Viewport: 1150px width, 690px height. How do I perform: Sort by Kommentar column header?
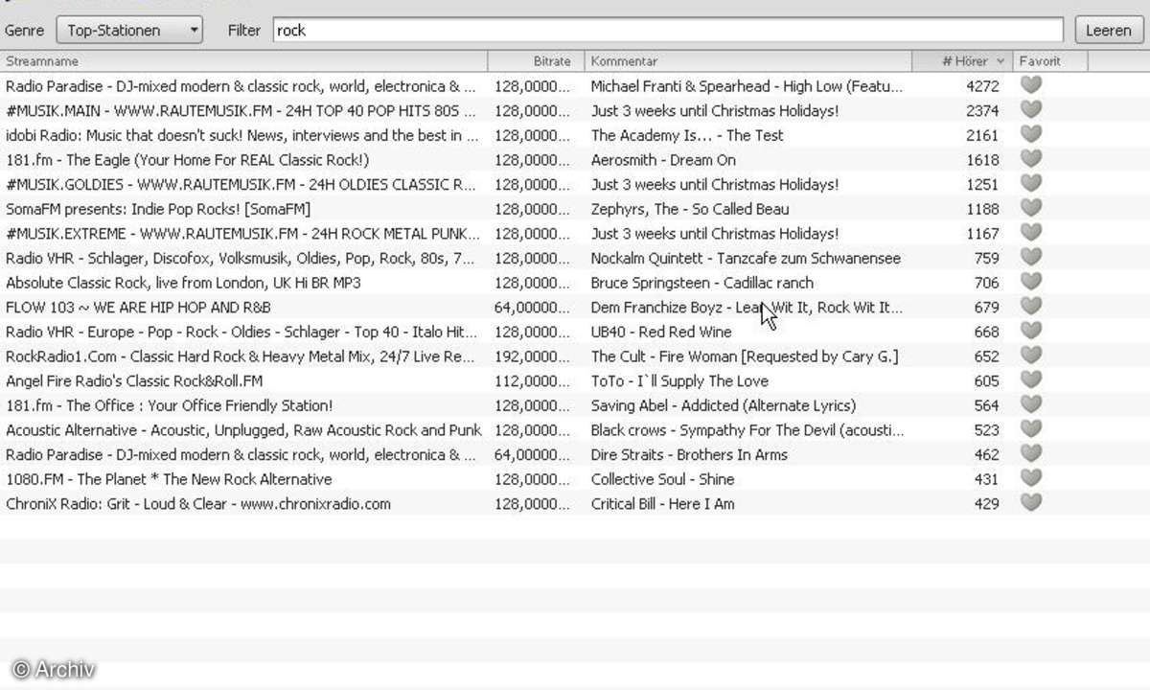tap(747, 60)
